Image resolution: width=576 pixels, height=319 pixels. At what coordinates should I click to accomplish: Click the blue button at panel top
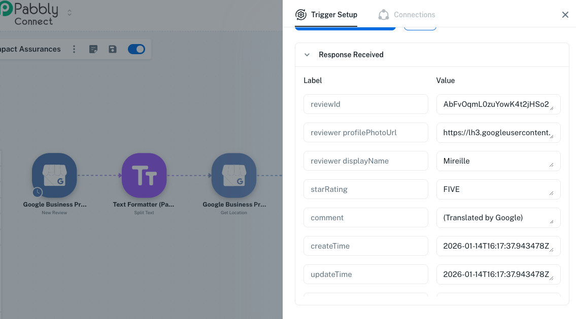point(345,28)
